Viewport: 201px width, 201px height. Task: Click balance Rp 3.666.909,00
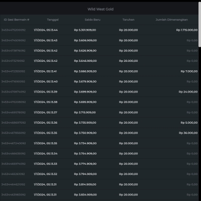coord(85,71)
